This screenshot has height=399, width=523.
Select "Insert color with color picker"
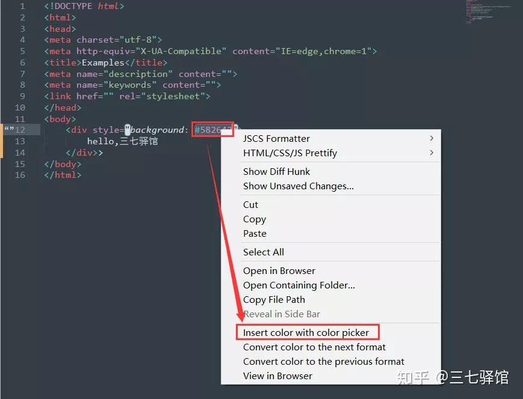coord(308,332)
